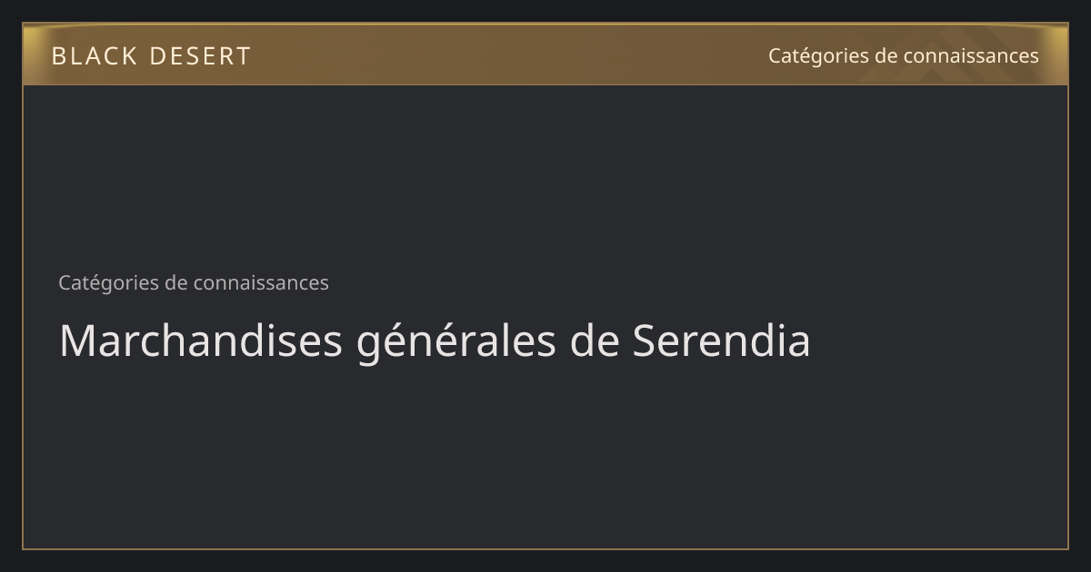Click the empty dark panel below the title
Screen dimensions: 1091x572
tap(545, 459)
